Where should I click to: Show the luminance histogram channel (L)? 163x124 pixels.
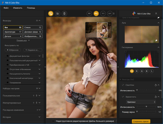tap(152, 71)
